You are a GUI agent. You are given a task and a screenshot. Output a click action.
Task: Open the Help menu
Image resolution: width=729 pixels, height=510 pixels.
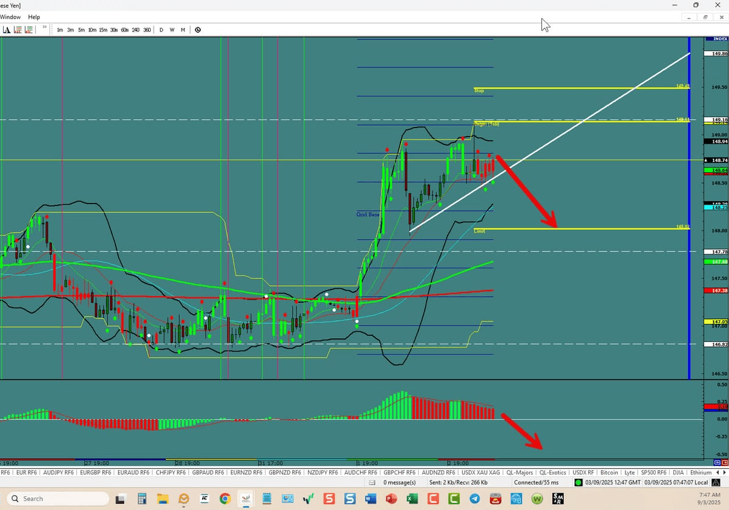34,17
